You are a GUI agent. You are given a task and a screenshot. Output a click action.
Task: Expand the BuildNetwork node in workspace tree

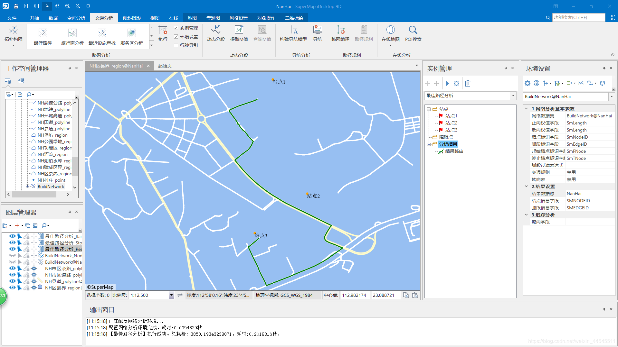tap(28, 187)
